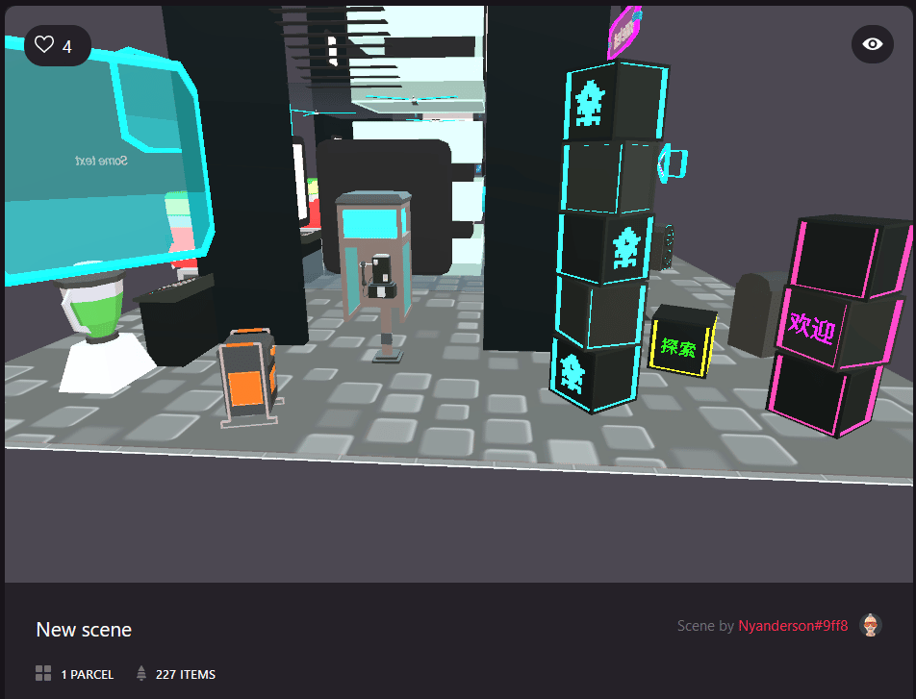Open Nyanderson#9ff8 author profile link
Screen dimensions: 916x699
[x=793, y=626]
